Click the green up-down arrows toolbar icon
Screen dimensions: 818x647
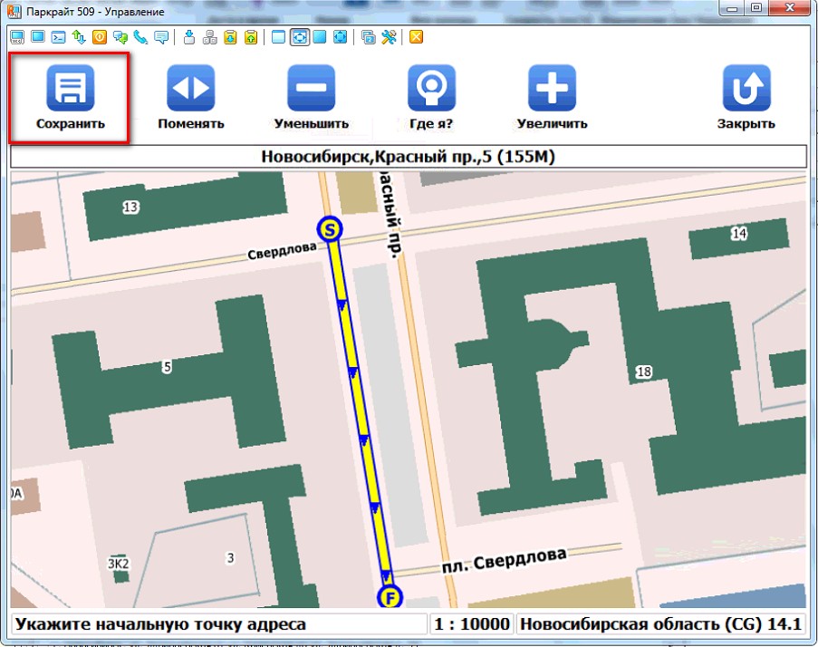tap(79, 37)
